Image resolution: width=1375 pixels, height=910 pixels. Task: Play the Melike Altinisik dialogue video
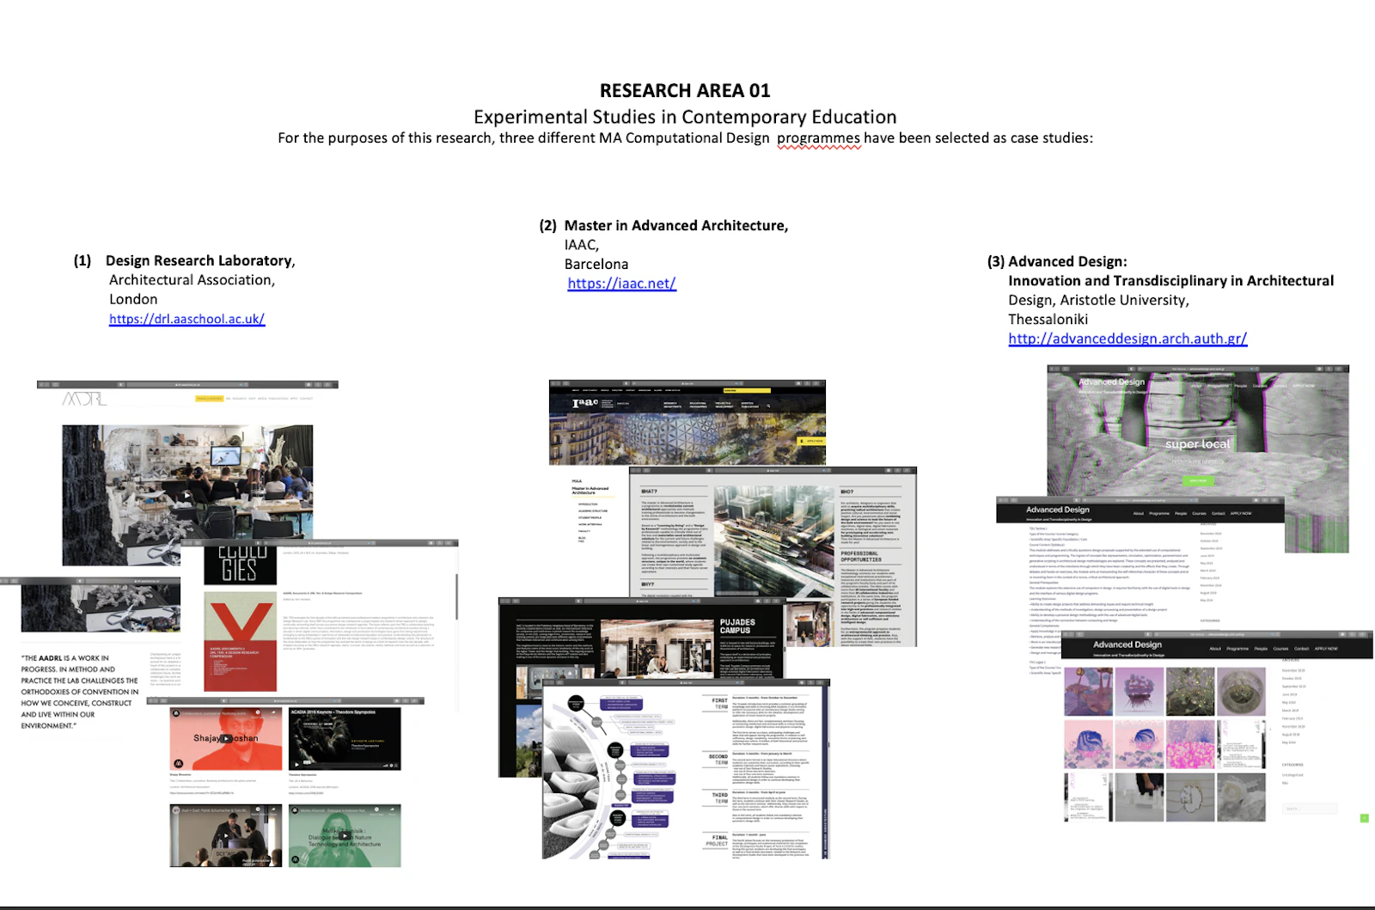[x=345, y=835]
